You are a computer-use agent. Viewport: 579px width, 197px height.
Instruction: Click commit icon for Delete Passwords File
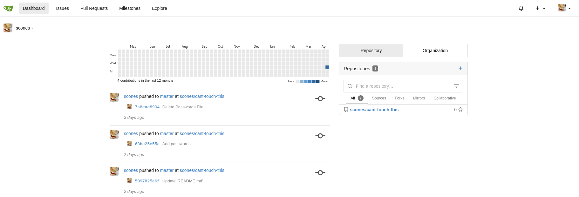320,99
